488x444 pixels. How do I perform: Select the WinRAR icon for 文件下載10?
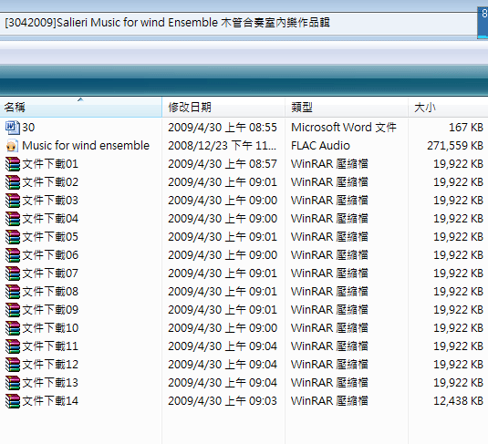pyautogui.click(x=12, y=328)
